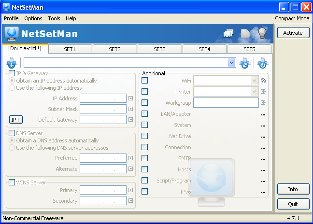Open SMTP settings ellipsis
The width and height of the screenshot is (313, 224).
point(263,159)
